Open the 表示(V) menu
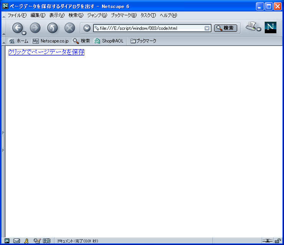The image size is (284, 245). (57, 15)
